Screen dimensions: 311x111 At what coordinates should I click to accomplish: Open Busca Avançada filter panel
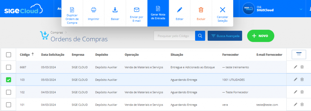tap(225, 36)
